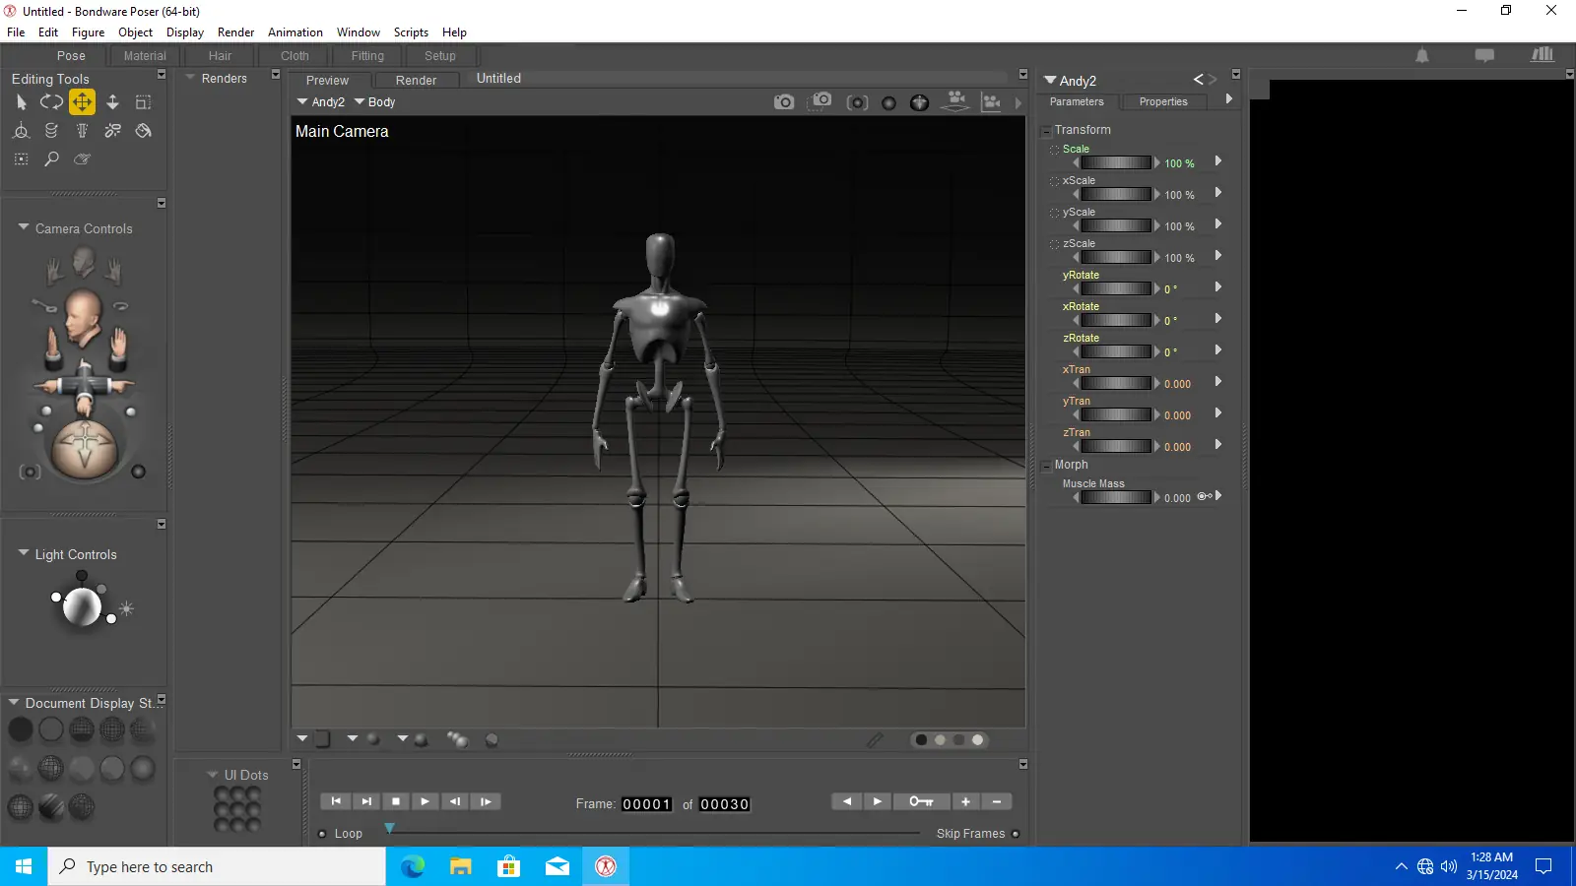Image resolution: width=1576 pixels, height=886 pixels.
Task: Jump to the first frame button
Action: pyautogui.click(x=336, y=801)
